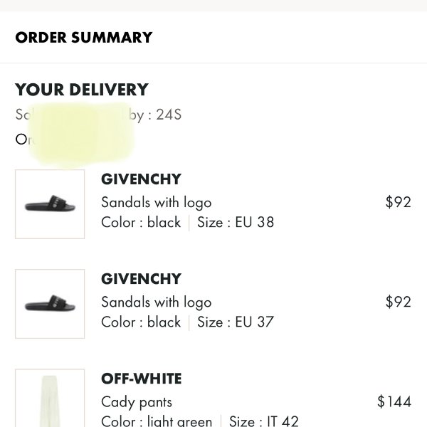Click 'Color : light green' text
The width and height of the screenshot is (427, 427).
pyautogui.click(x=157, y=421)
